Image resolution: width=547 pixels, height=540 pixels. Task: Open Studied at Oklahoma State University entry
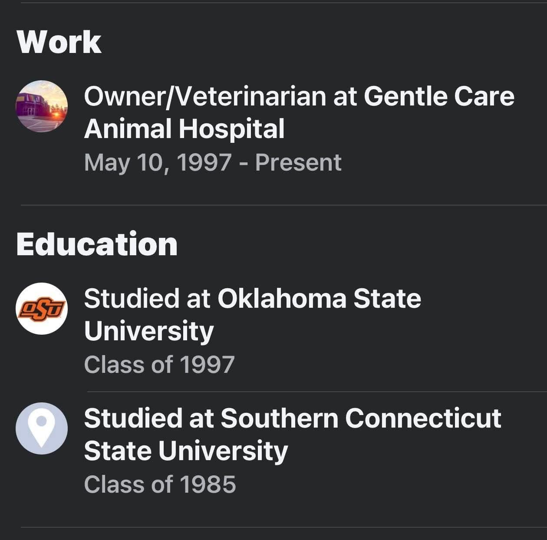tap(253, 315)
